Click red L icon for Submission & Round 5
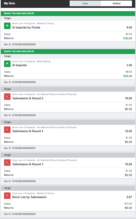Screen dimensions: 136x219 point(7,97)
